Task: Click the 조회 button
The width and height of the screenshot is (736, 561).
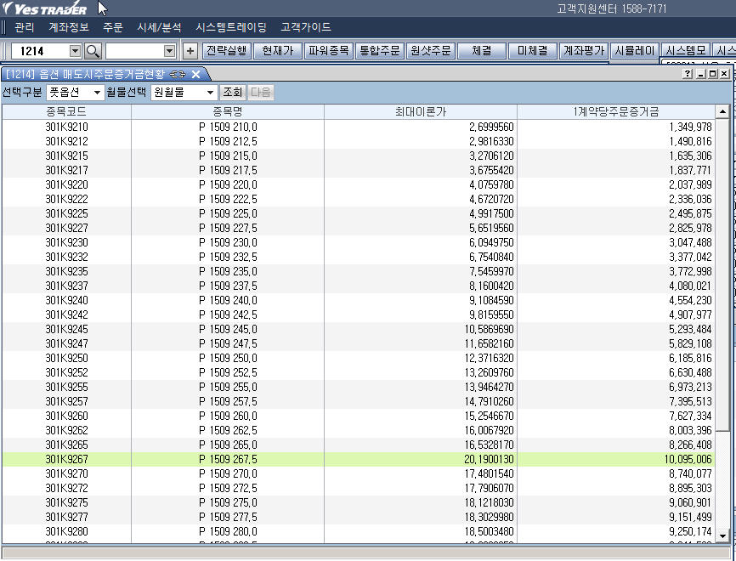Action: click(233, 93)
